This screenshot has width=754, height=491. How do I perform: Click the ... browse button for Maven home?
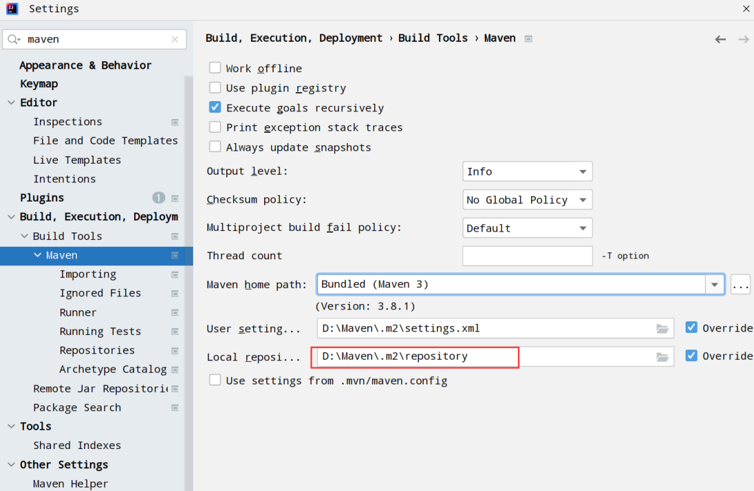point(740,285)
